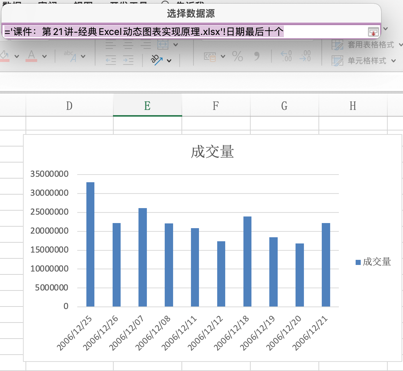The height and width of the screenshot is (371, 403).
Task: Click the accounting currency format icon
Action: [210, 57]
